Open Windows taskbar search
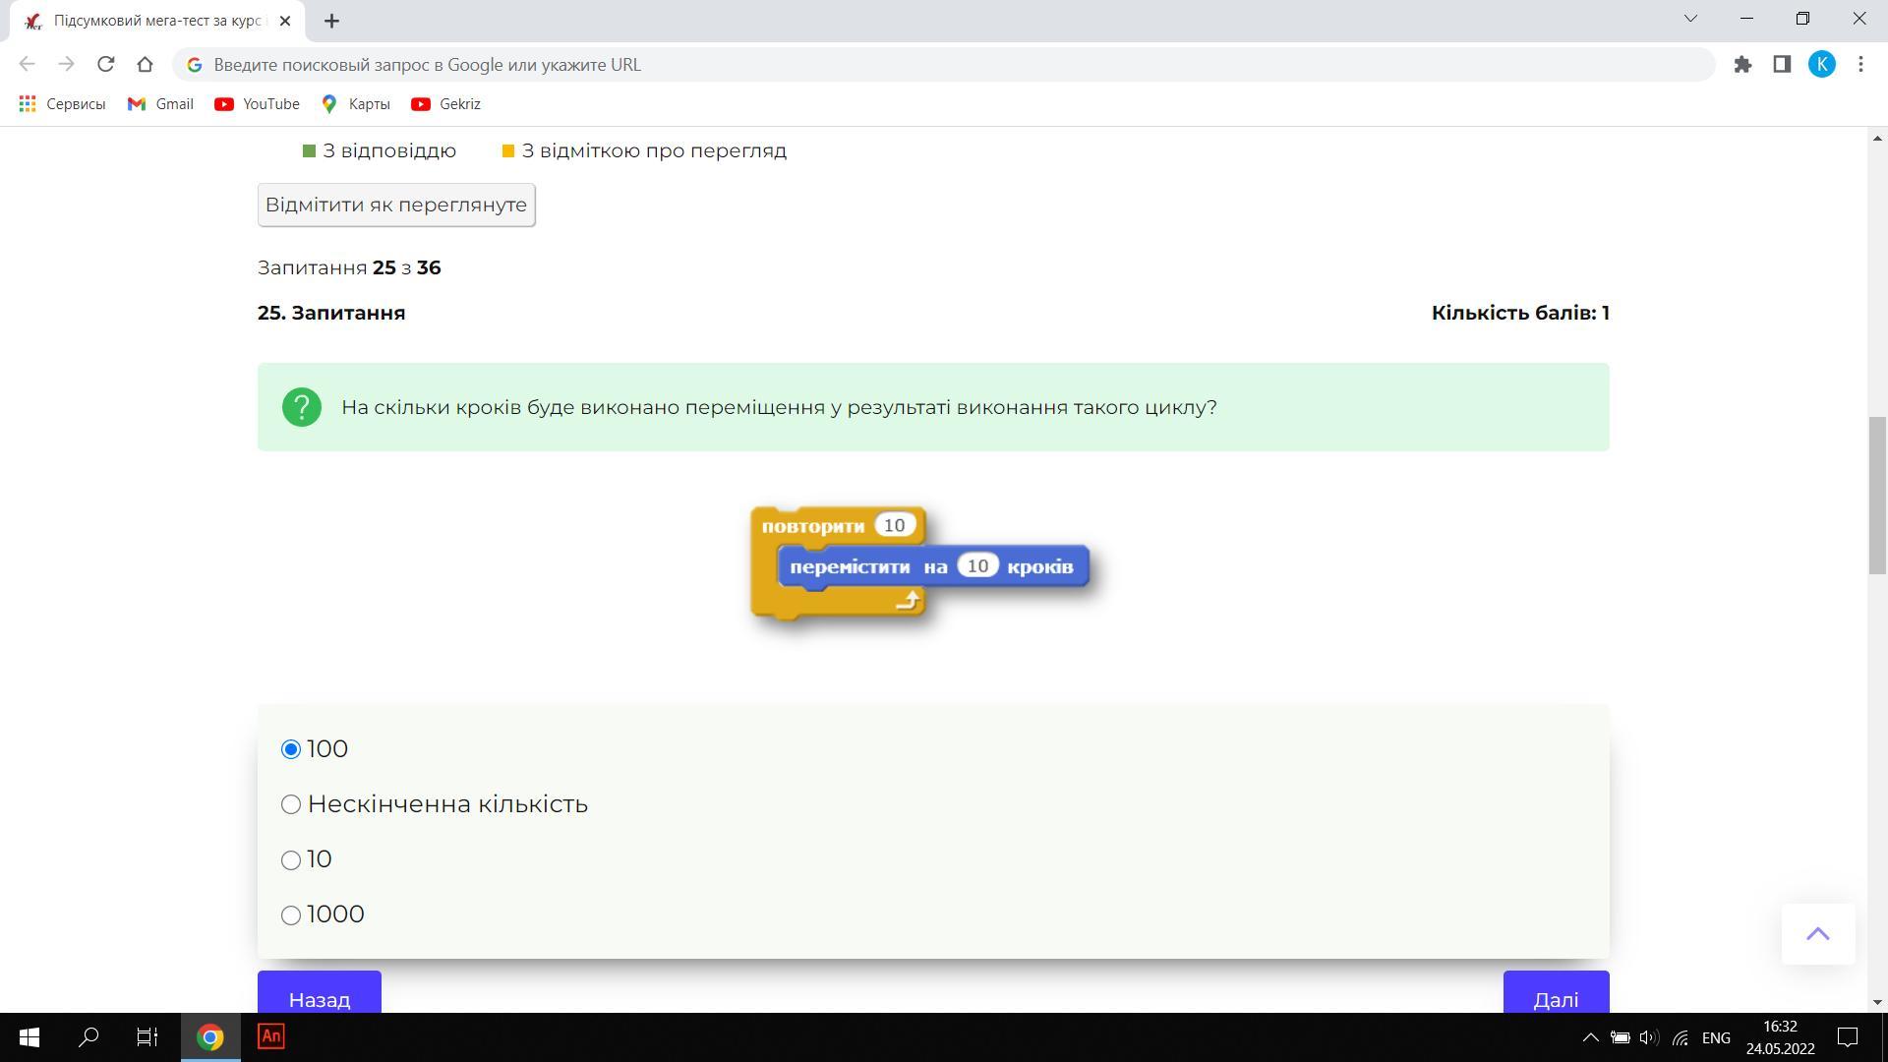 (88, 1036)
